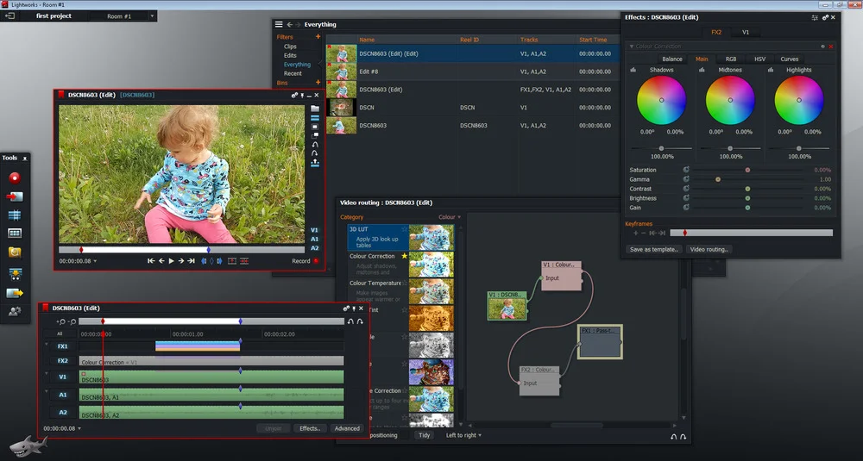Viewport: 863px width, 461px height.
Task: Toggle the V1 track button in viewer
Action: [x=314, y=230]
